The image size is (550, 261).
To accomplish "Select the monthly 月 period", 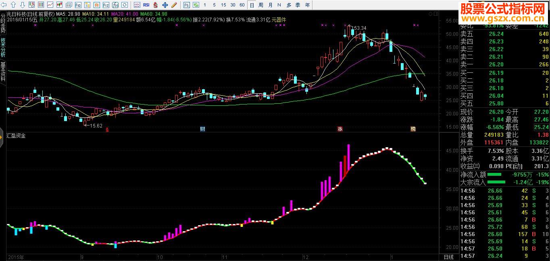I will 270,5.
